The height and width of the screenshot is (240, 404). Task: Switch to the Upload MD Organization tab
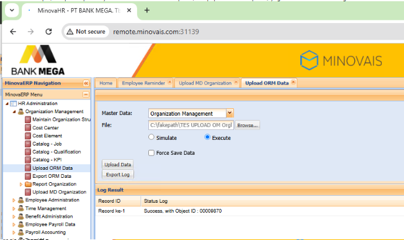coord(205,83)
